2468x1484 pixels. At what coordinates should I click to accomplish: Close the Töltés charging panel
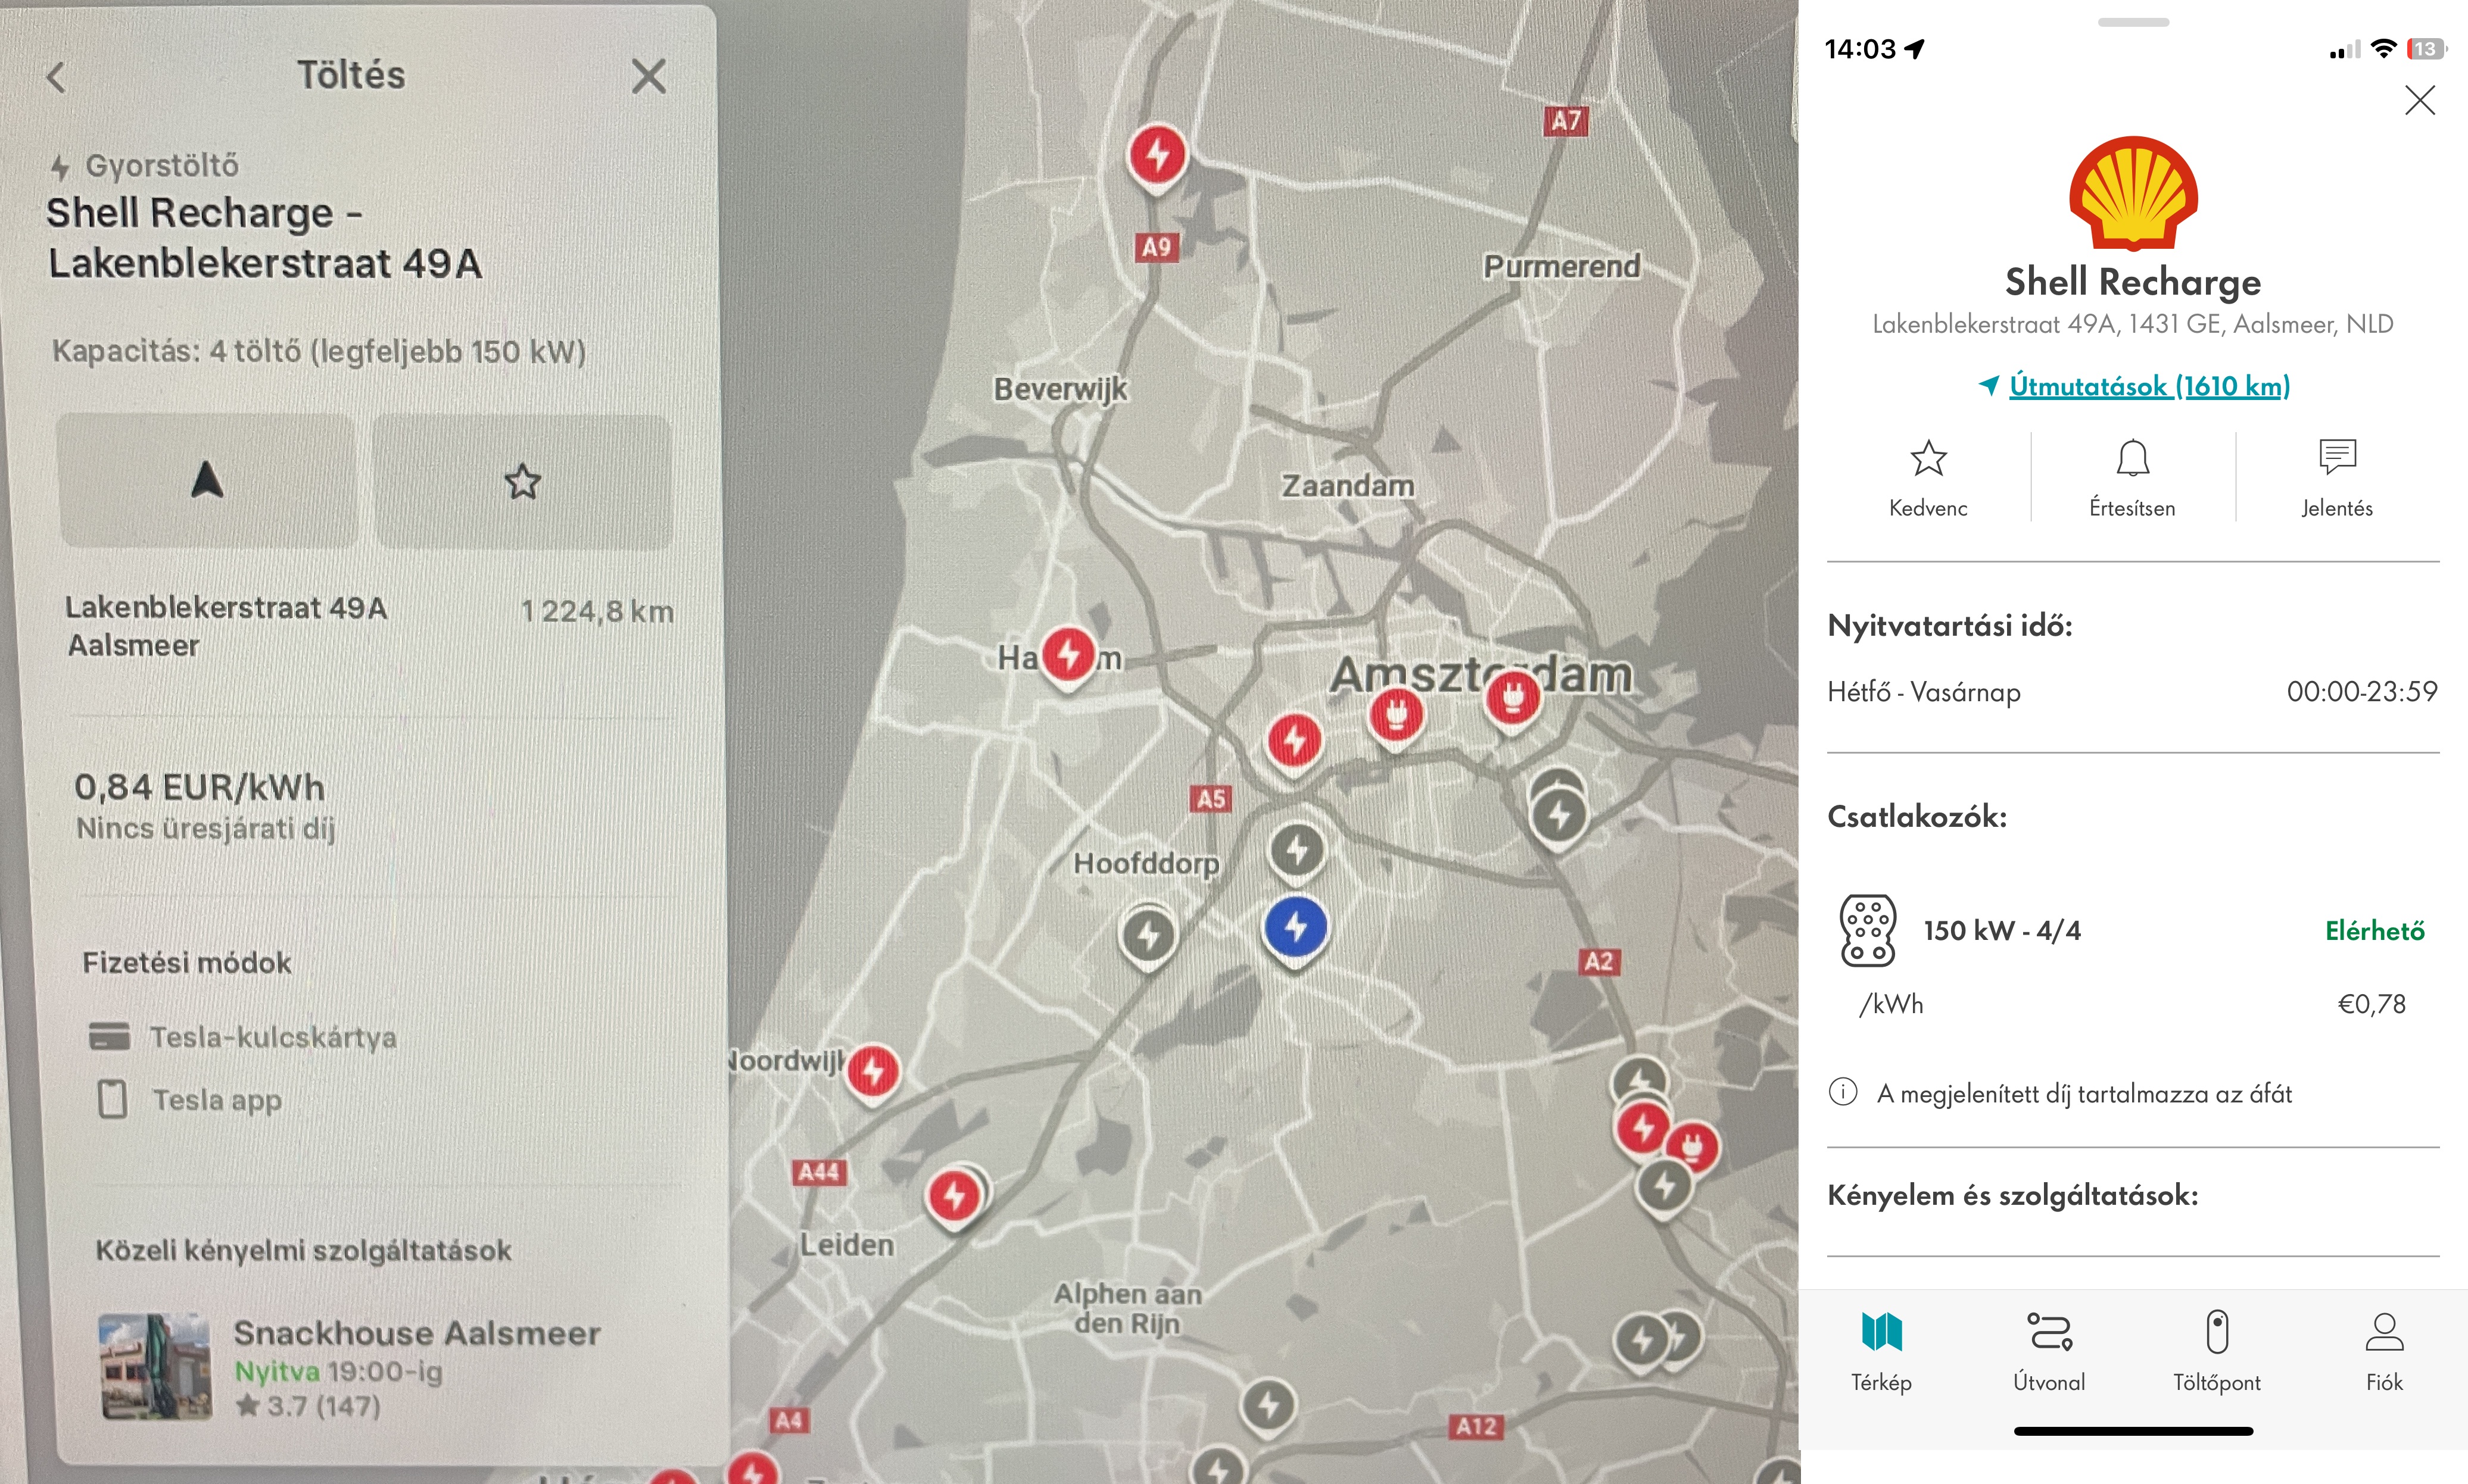(648, 76)
